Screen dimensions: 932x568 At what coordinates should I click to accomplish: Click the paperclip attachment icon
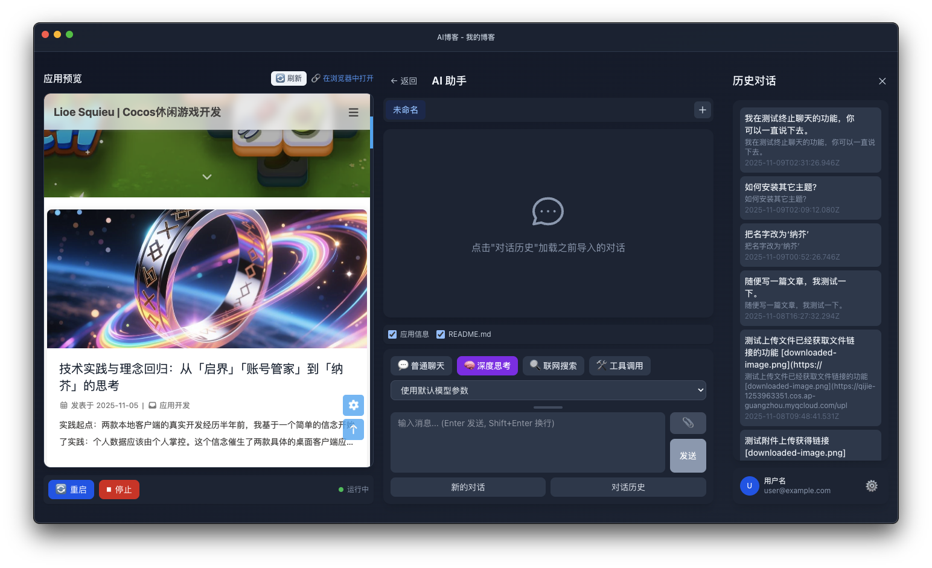688,423
